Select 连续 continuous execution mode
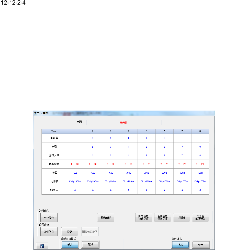248x250 pixels. 180,245
